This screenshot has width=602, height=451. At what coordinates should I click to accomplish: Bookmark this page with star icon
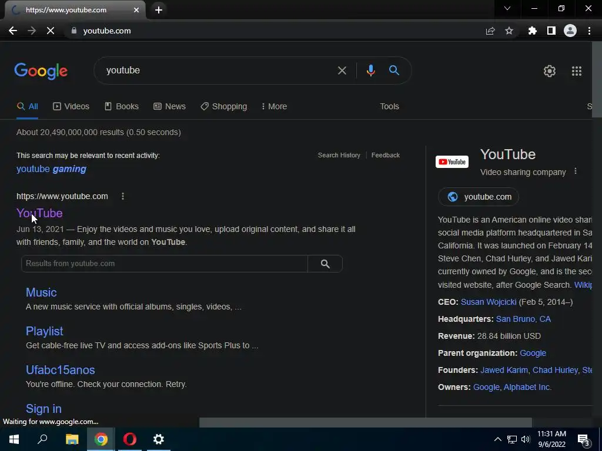[x=509, y=31]
